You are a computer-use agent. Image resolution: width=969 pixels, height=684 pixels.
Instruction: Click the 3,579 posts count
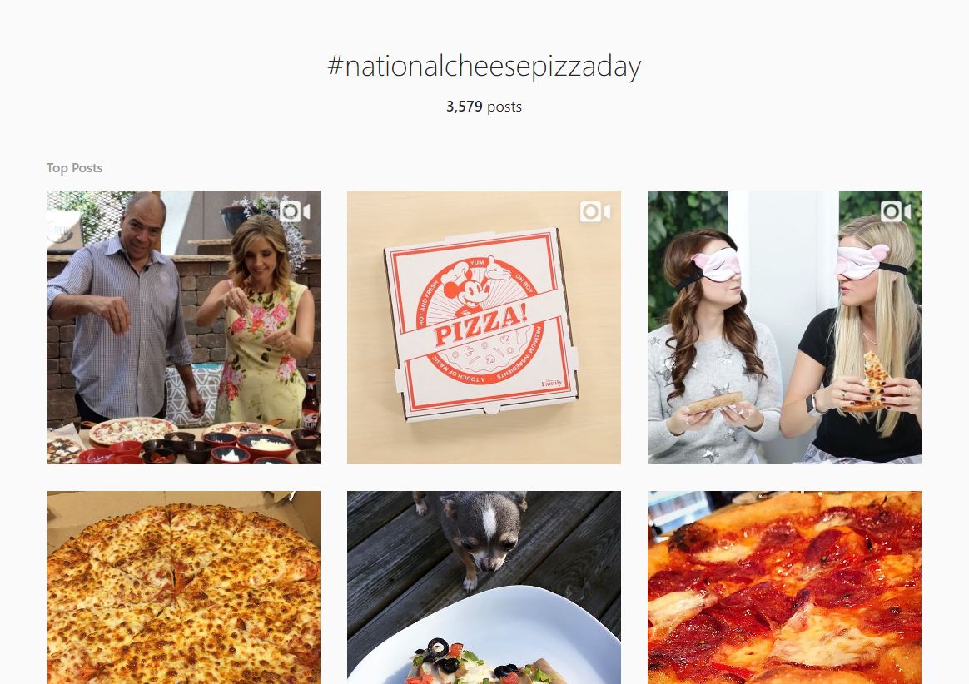[x=484, y=107]
